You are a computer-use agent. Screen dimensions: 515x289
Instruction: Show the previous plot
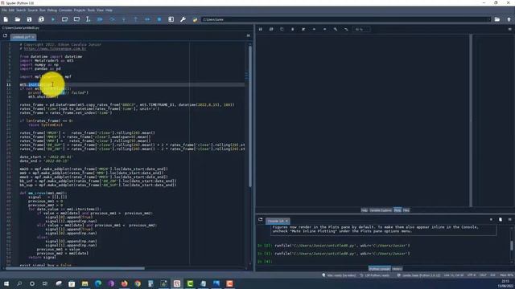click(314, 29)
